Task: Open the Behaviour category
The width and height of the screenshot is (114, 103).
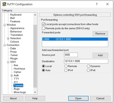Action: point(16,31)
